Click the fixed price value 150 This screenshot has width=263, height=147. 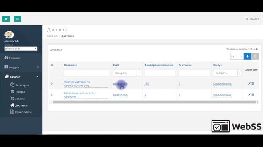(147, 84)
